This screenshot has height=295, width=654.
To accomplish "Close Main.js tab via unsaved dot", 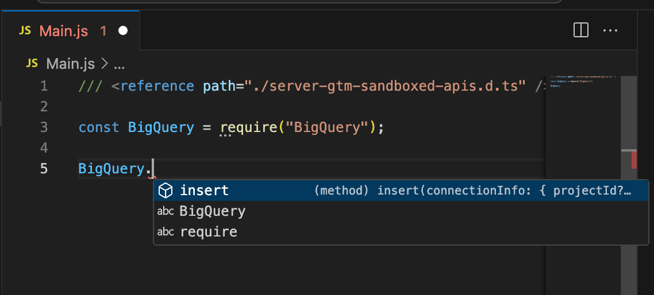I will 123,31.
